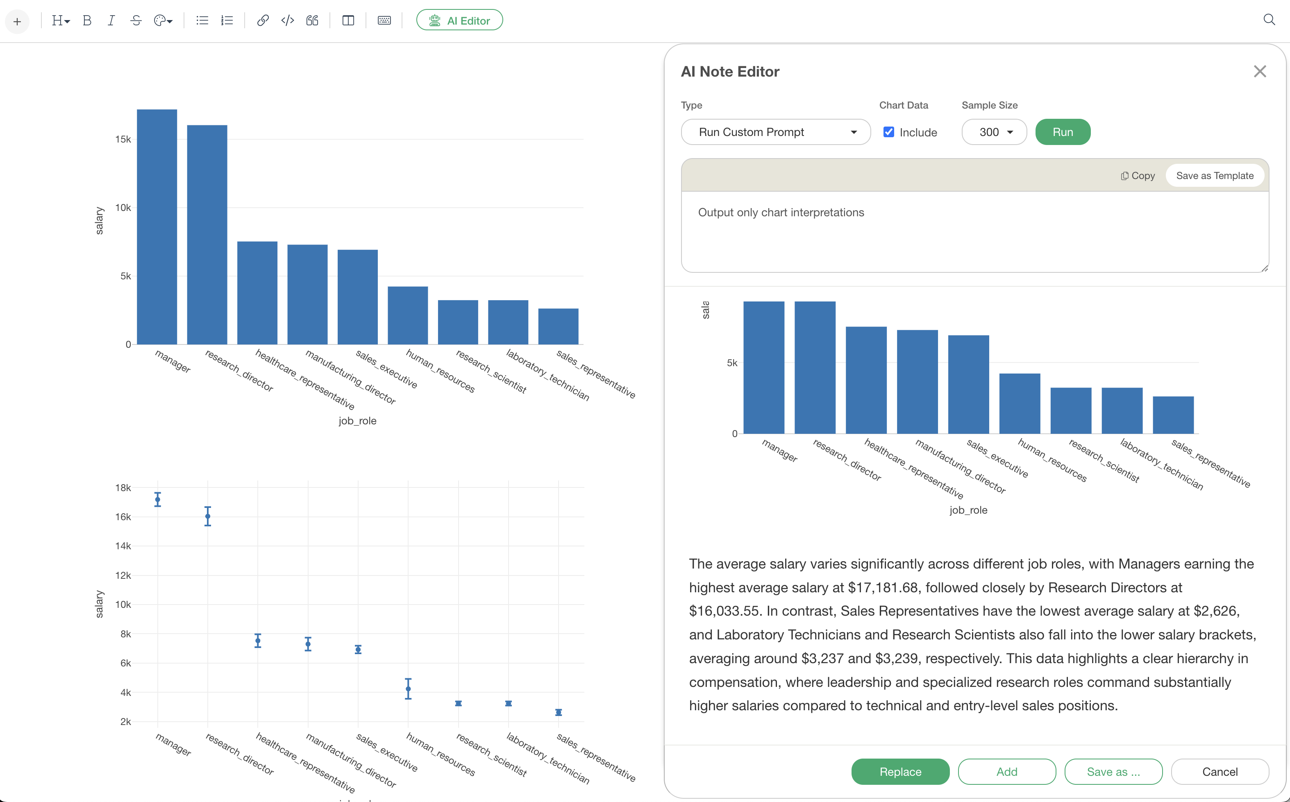Open the AI Editor

tap(459, 20)
